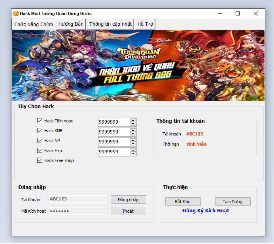
Task: Open the Đăng Ký Kích Hoạt link
Action: 206,211
